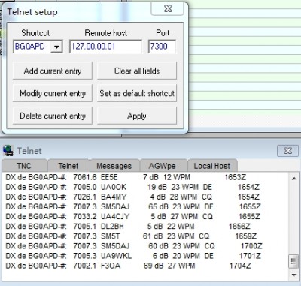The width and height of the screenshot is (301, 286).
Task: Switch to the TNC tab
Action: pyautogui.click(x=24, y=166)
